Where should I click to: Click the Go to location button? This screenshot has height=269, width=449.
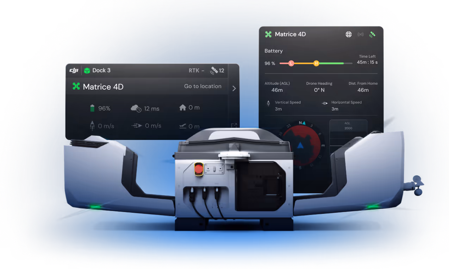click(x=203, y=86)
